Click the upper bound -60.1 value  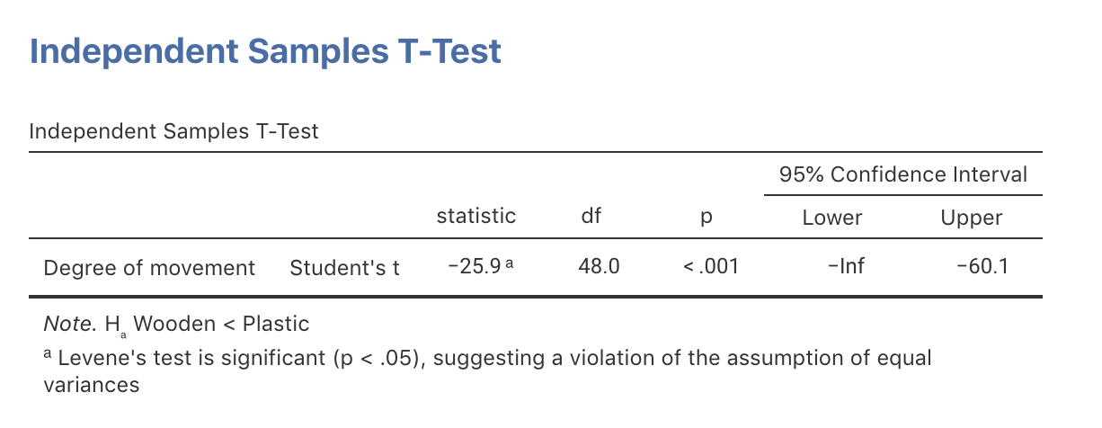[x=981, y=267]
